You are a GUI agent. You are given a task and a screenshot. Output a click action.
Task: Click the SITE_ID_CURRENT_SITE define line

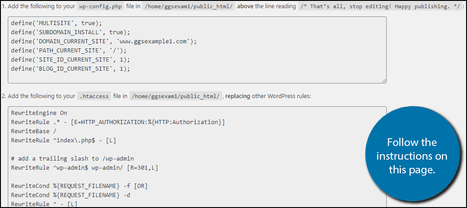71,59
